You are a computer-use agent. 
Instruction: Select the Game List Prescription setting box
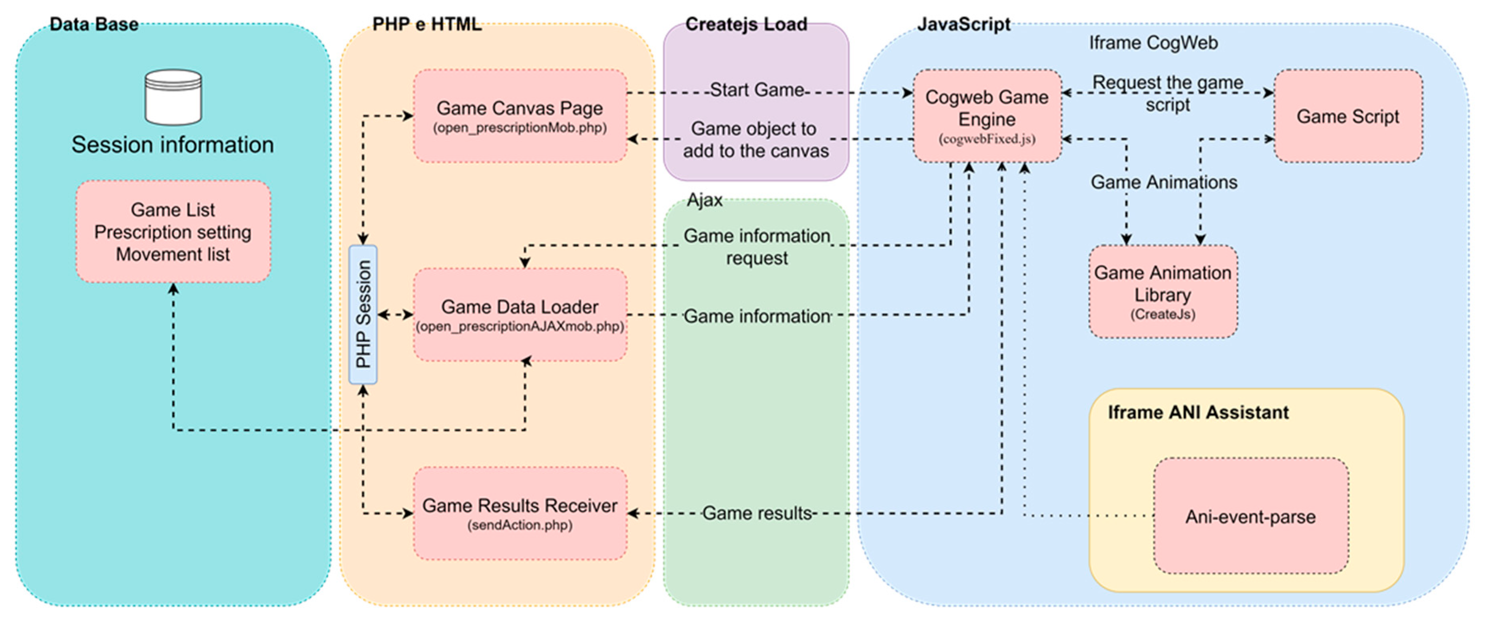(x=173, y=232)
